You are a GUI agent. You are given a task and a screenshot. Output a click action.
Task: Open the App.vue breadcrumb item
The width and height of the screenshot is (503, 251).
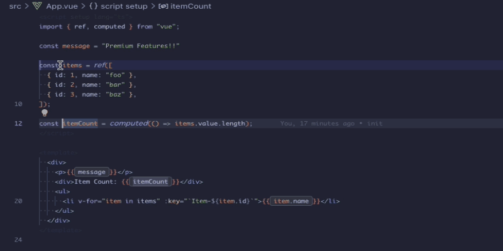pyautogui.click(x=62, y=6)
